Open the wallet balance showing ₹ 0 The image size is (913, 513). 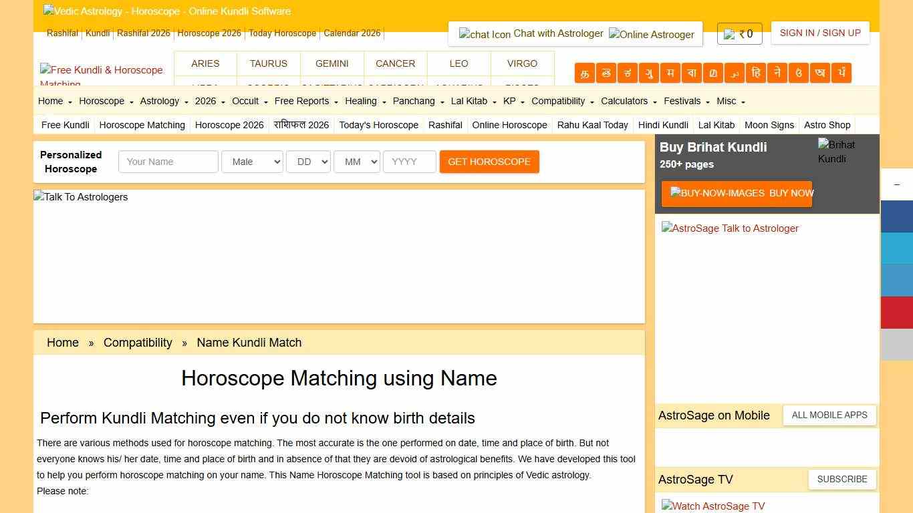[x=739, y=33]
